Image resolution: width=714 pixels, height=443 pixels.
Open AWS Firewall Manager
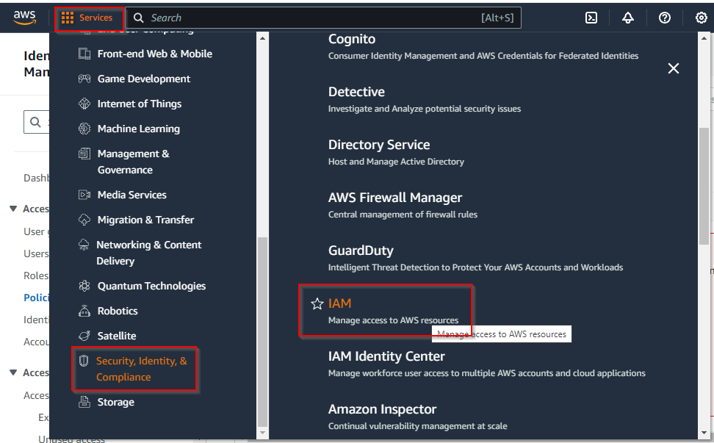point(394,198)
